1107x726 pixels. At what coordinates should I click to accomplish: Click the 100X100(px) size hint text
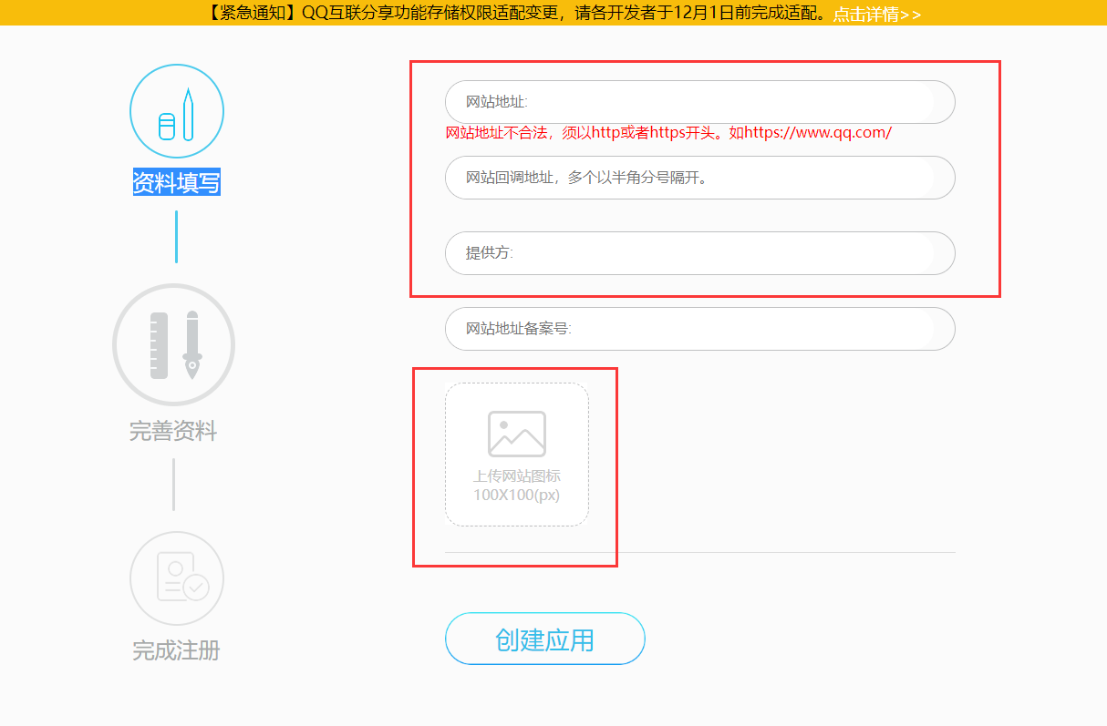516,496
